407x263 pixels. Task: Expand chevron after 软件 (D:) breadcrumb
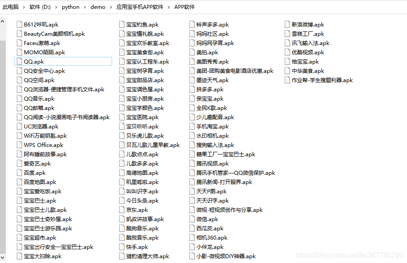56,7
